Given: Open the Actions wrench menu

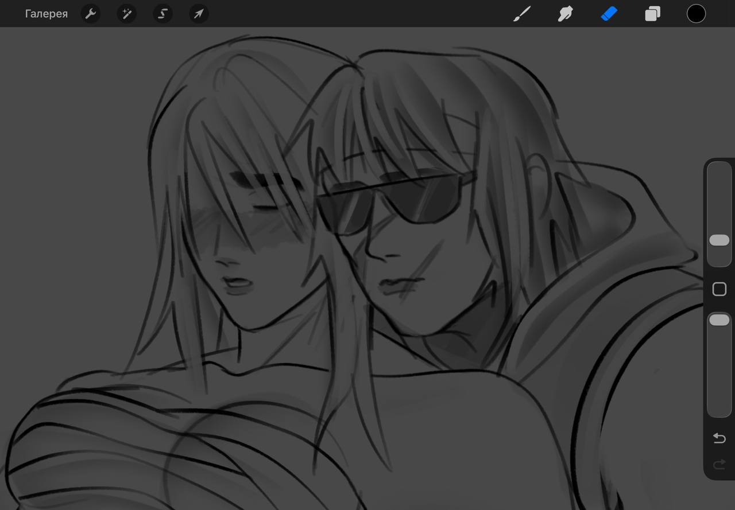Looking at the screenshot, I should [x=91, y=14].
